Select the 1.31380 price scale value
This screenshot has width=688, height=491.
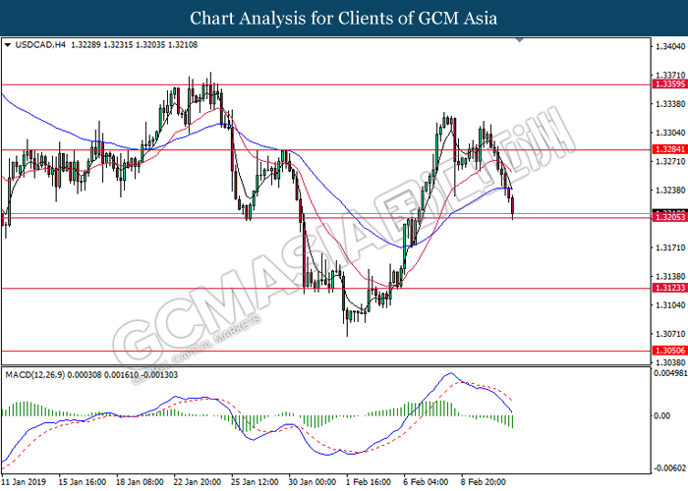pyautogui.click(x=670, y=277)
